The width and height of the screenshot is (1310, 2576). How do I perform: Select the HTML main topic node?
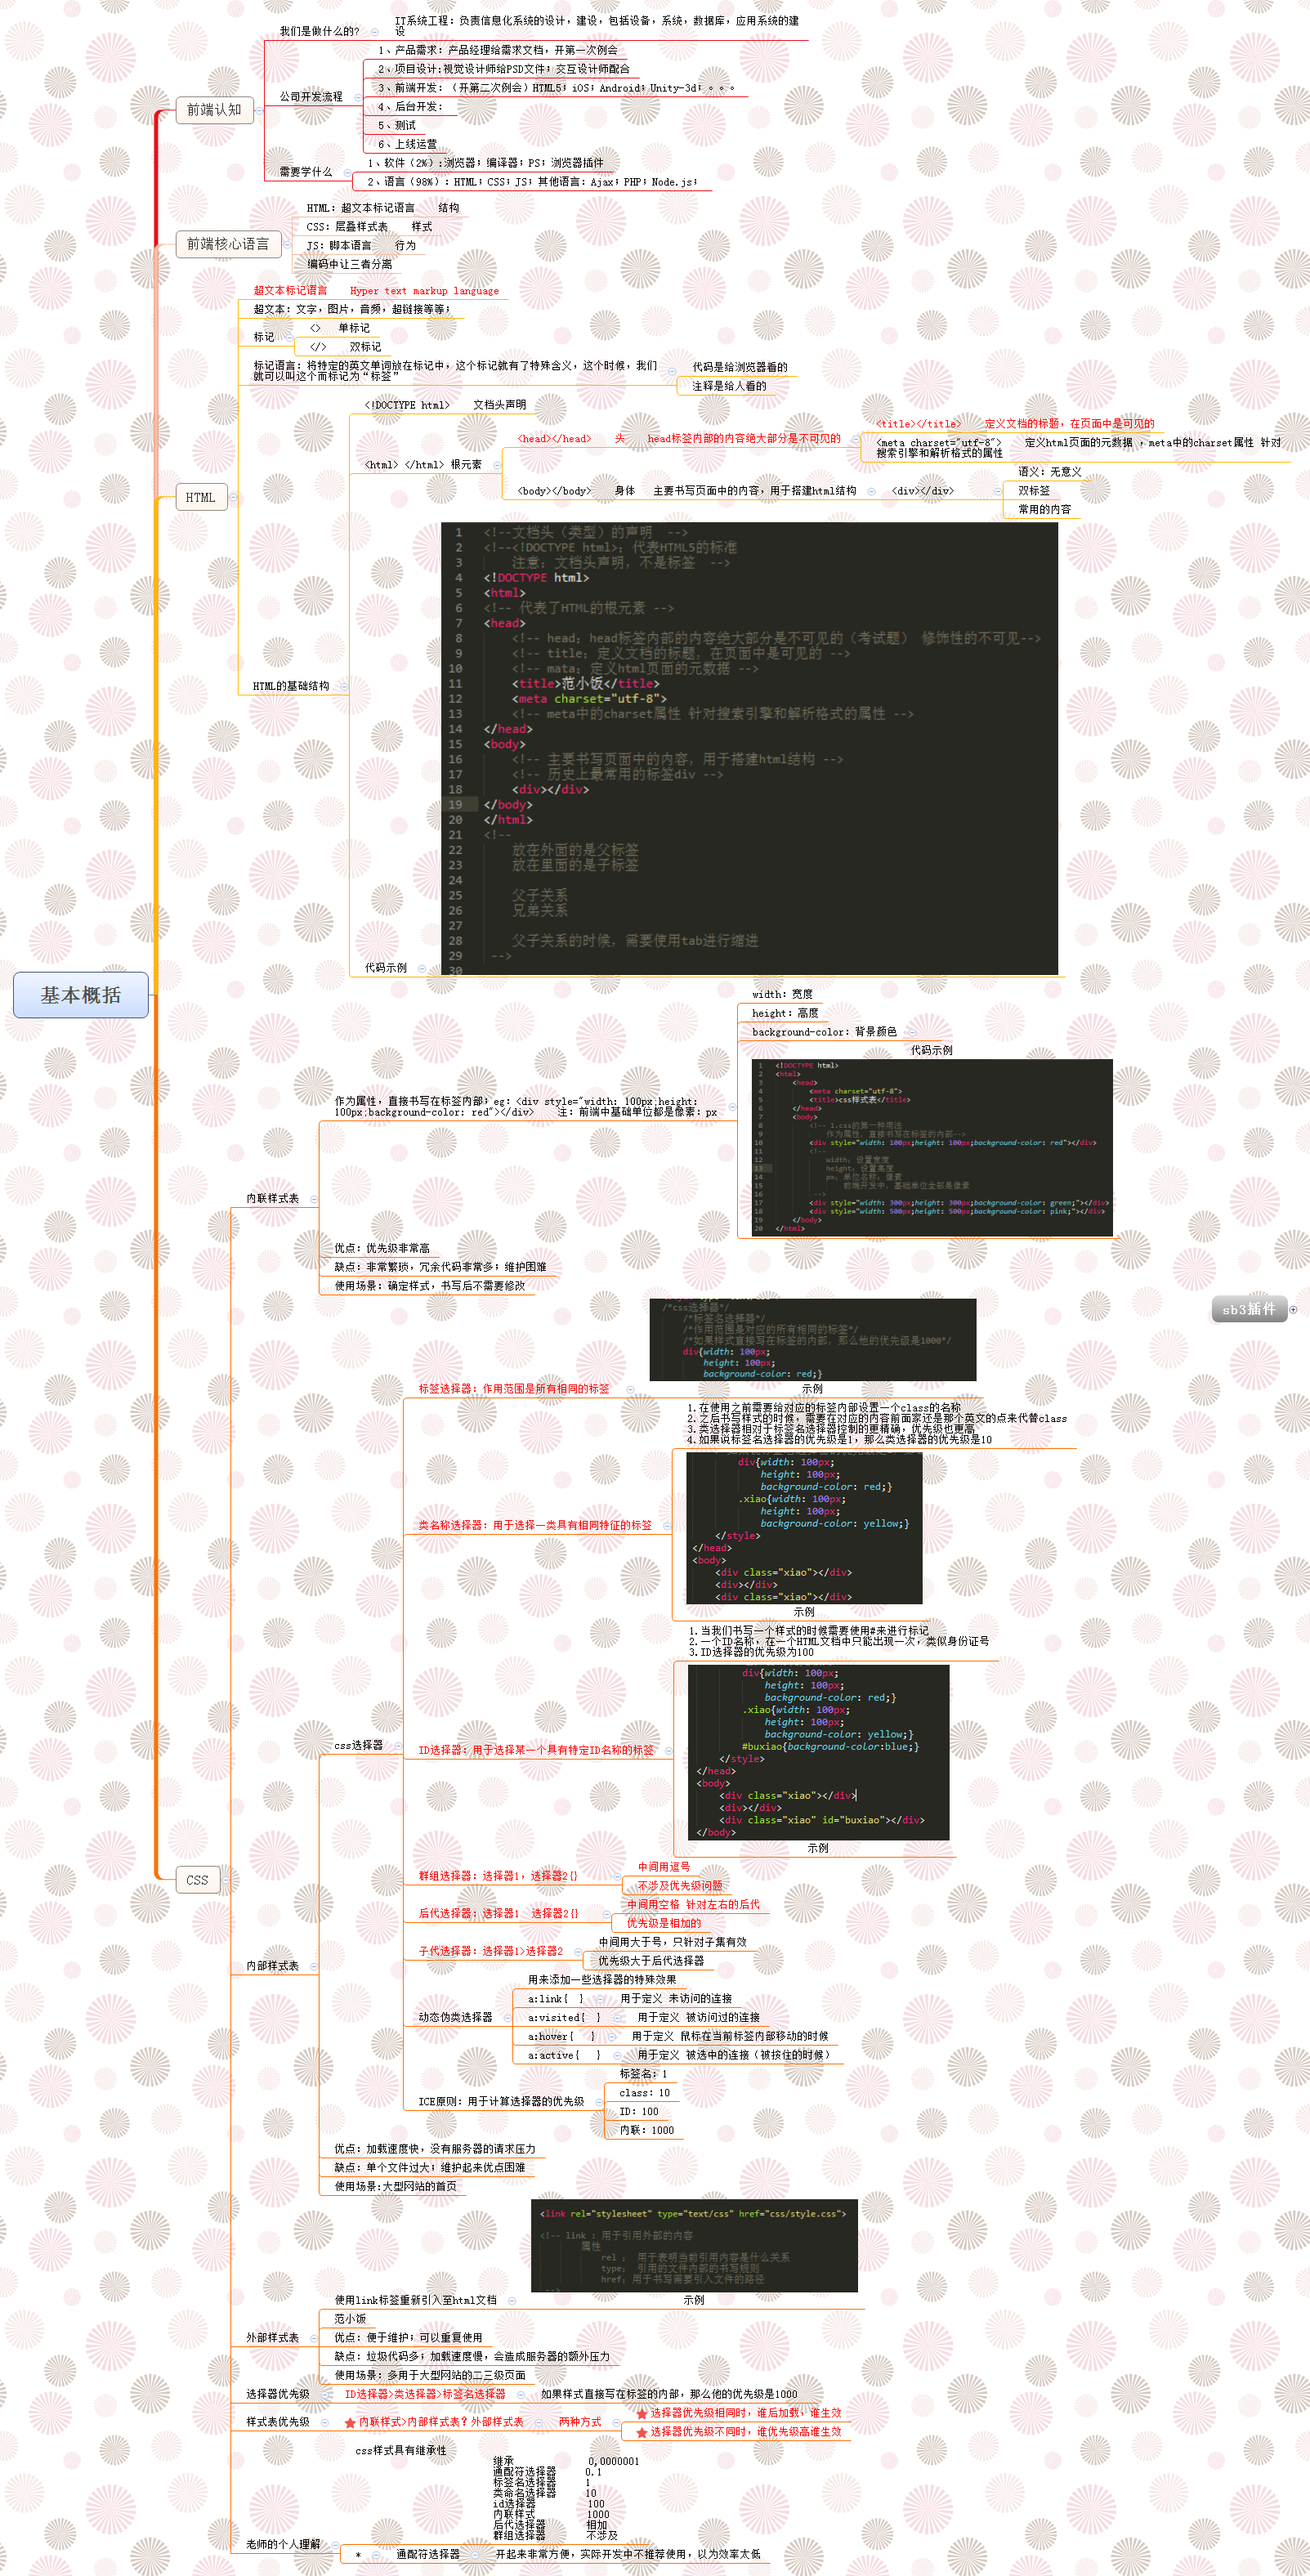click(x=201, y=497)
